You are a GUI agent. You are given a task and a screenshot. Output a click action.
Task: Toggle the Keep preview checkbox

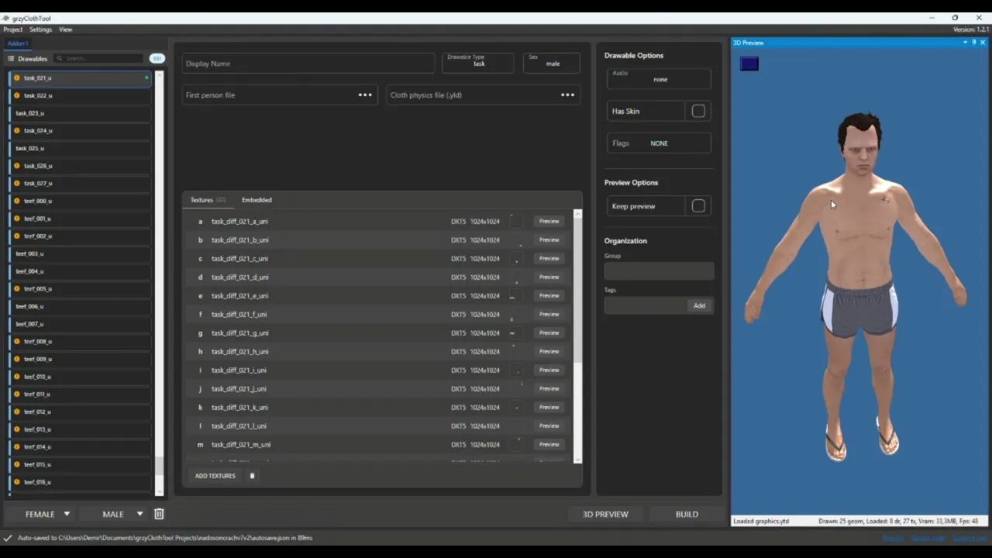tap(698, 206)
